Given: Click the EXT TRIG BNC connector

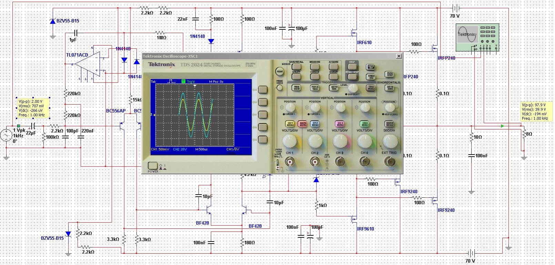Looking at the screenshot, I should tap(390, 161).
